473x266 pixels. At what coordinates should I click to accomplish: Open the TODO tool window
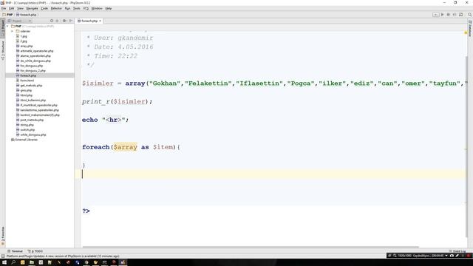point(35,251)
